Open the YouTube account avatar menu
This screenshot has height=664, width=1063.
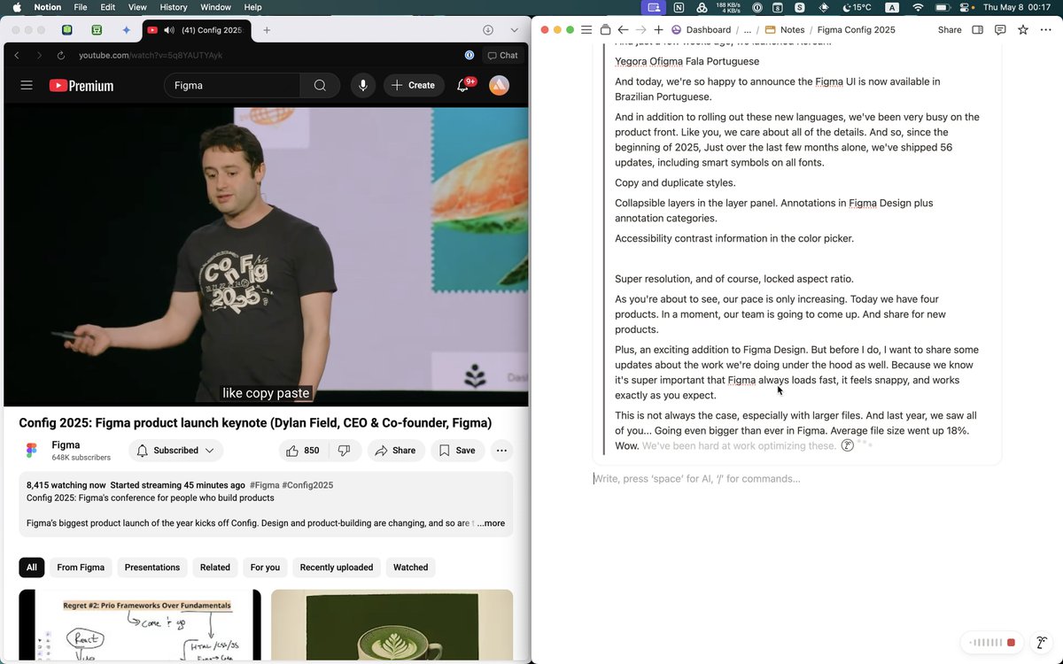coord(500,86)
